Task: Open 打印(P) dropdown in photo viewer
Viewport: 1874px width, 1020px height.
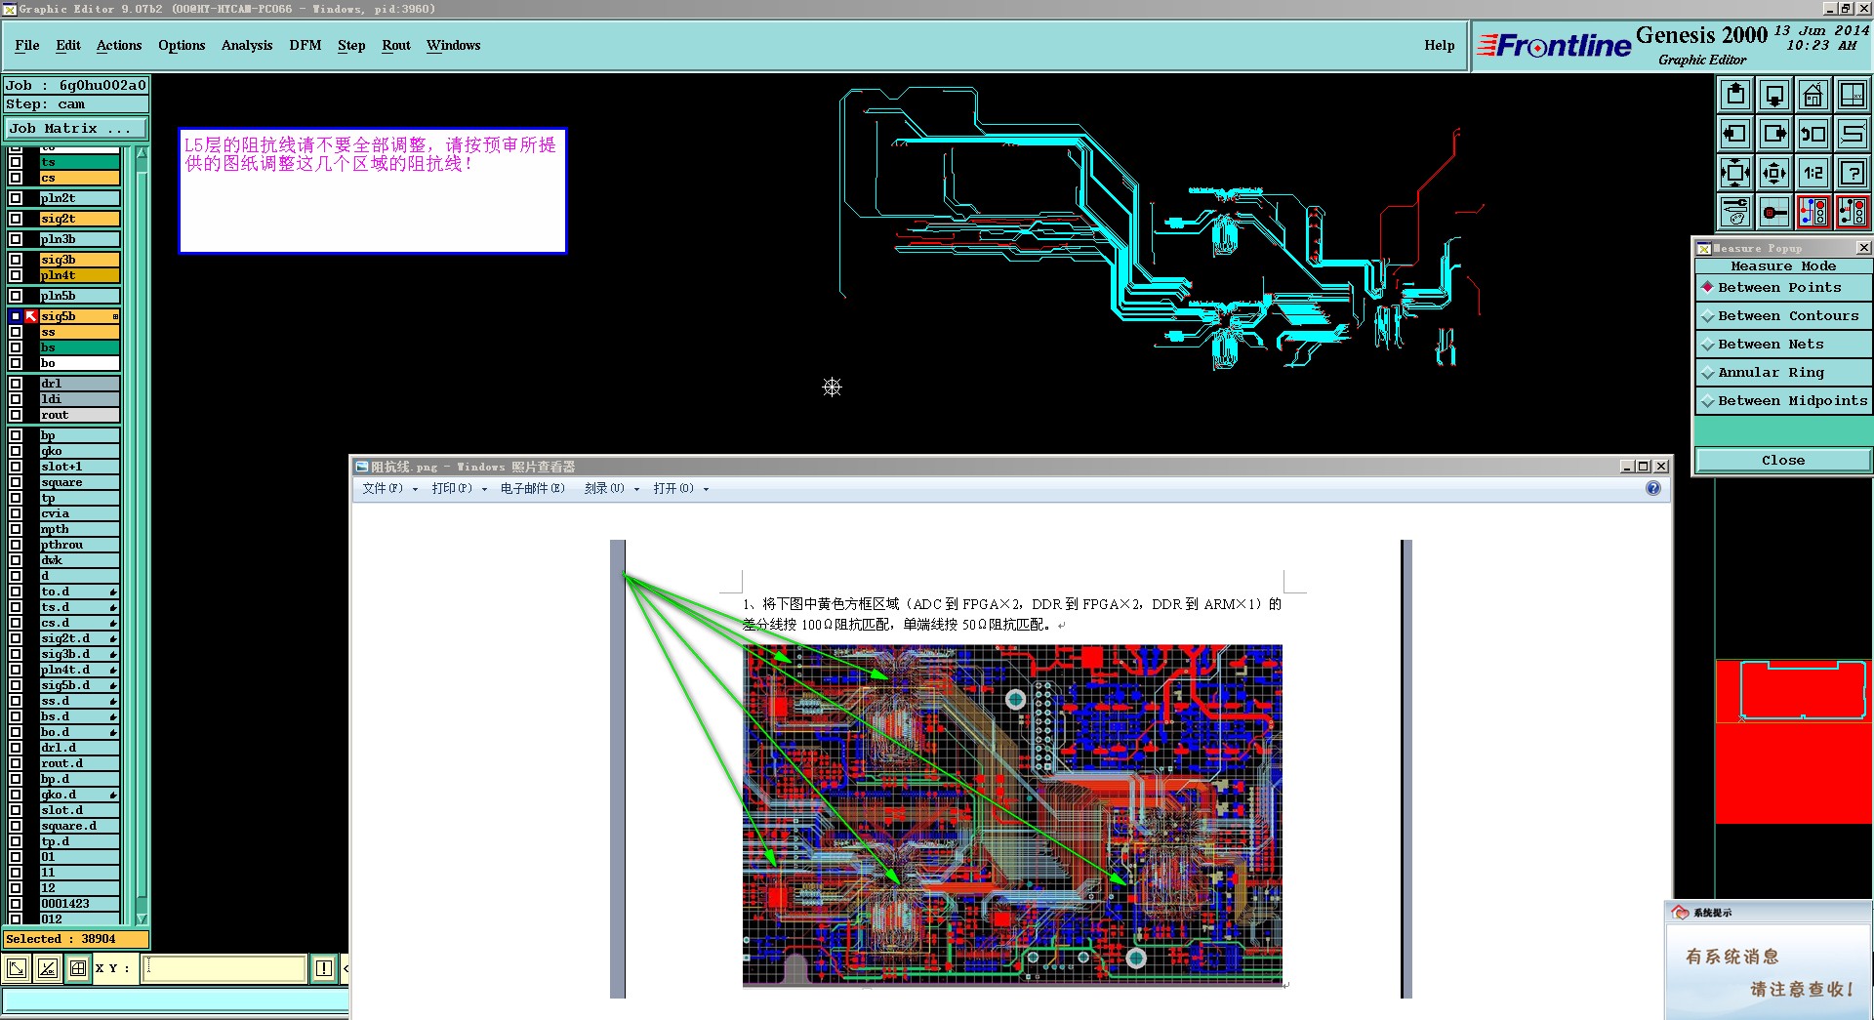Action: pos(459,488)
